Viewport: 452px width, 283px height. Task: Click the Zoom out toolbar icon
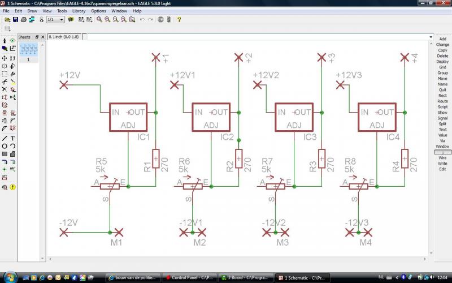(x=115, y=19)
